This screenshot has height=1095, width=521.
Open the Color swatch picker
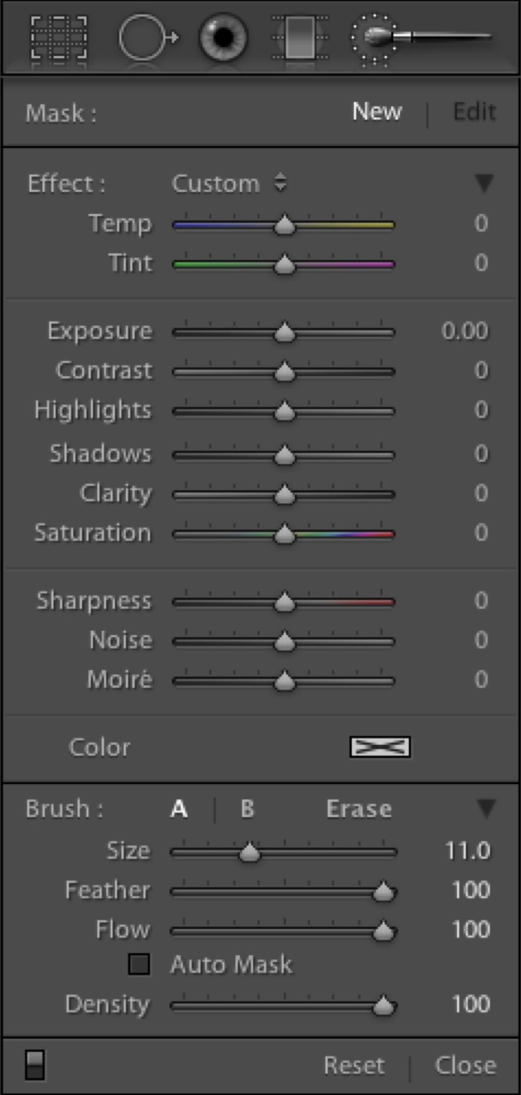tap(380, 747)
